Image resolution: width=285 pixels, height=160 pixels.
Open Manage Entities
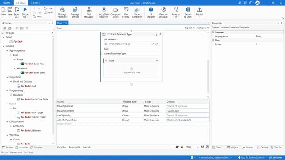[75, 12]
